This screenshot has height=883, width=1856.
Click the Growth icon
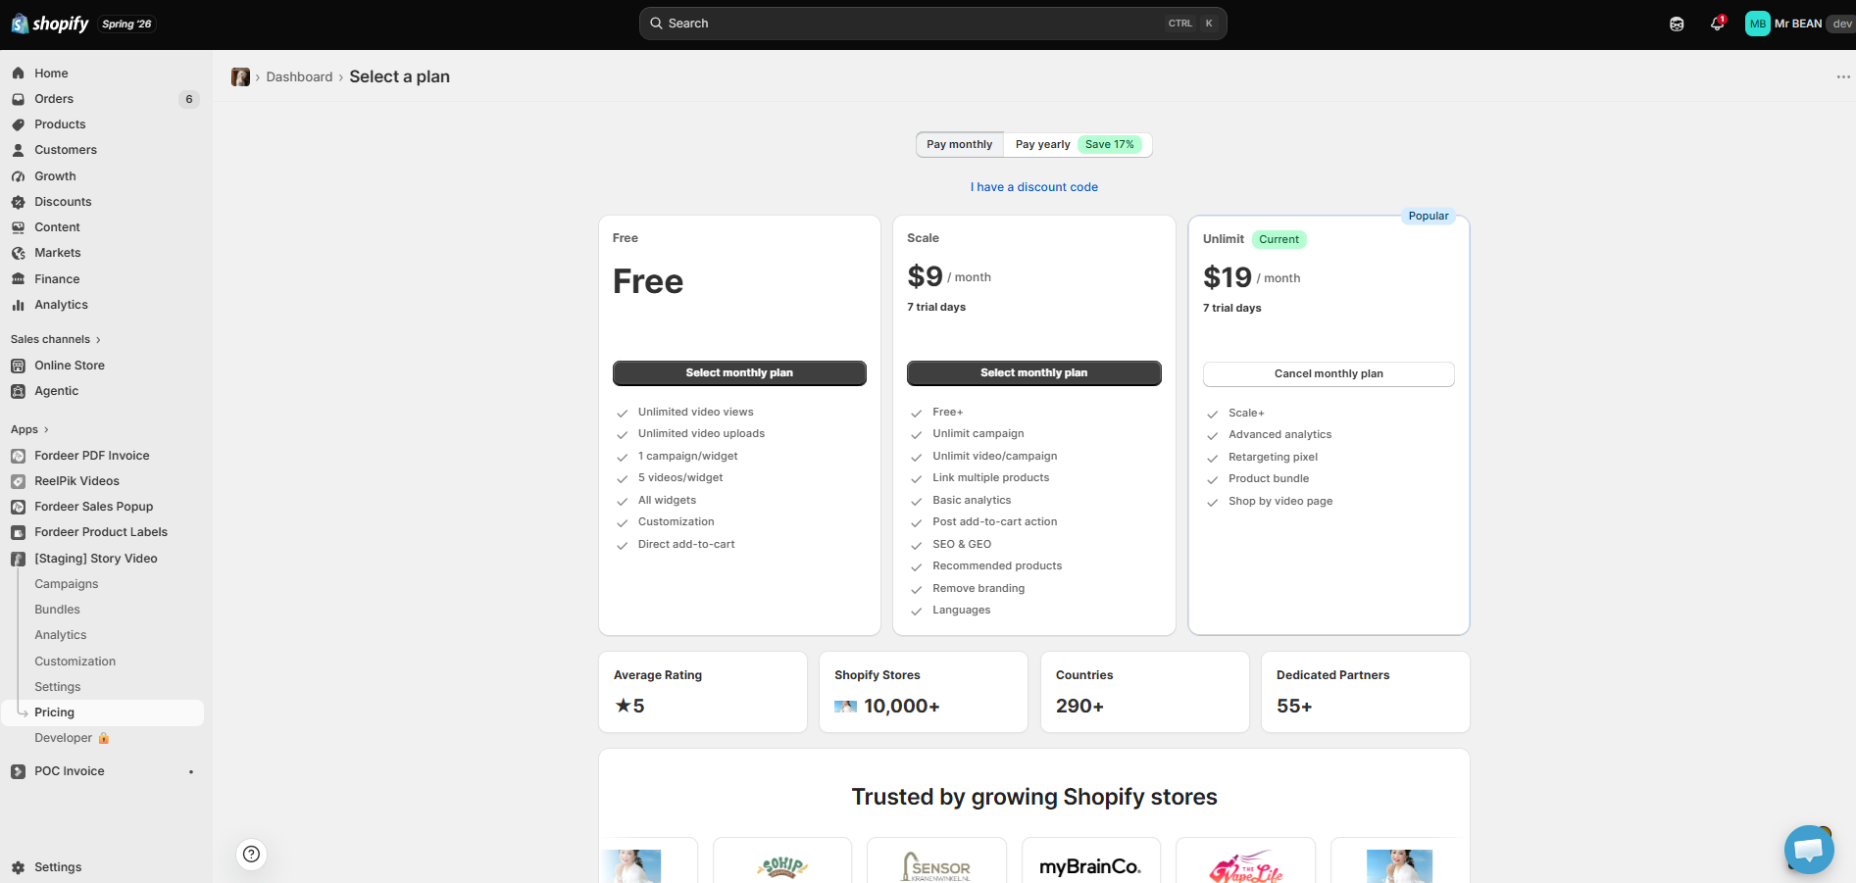pyautogui.click(x=18, y=176)
